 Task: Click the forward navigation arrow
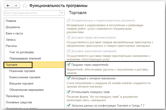coord(15,5)
